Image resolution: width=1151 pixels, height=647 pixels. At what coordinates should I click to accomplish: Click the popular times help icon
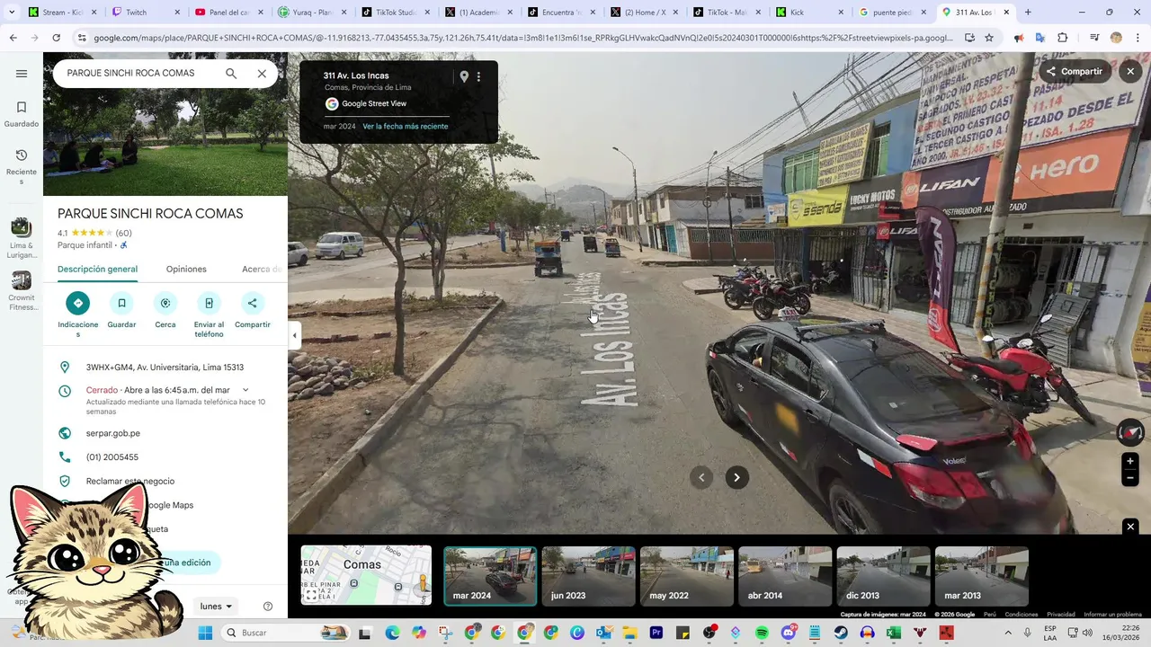[x=267, y=607]
